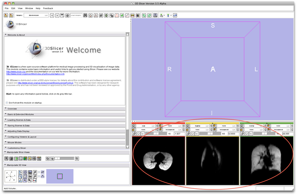Open the Models module green sphere icon
Image resolution: width=297 pixels, height=195 pixels.
106,16
